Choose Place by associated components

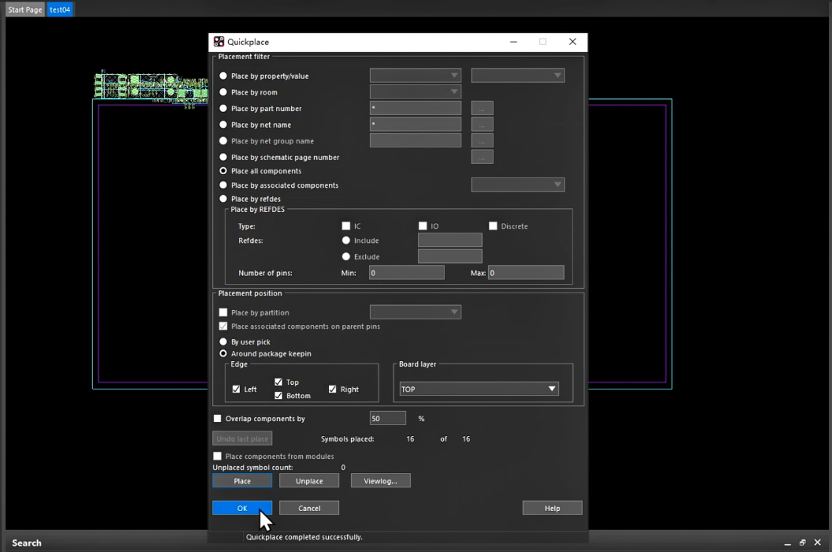tap(223, 185)
